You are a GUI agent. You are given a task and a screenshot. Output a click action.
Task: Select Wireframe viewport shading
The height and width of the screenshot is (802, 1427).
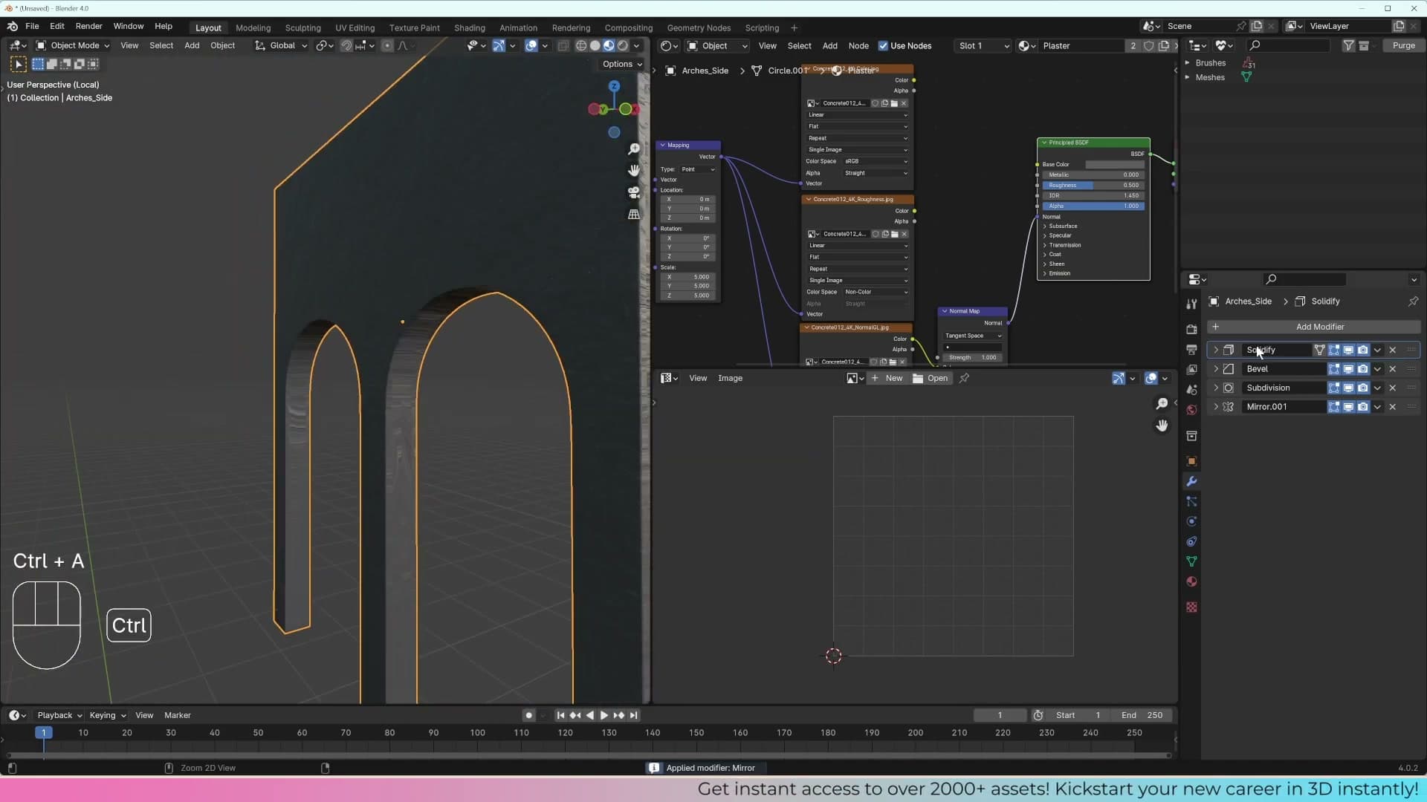[x=581, y=45]
